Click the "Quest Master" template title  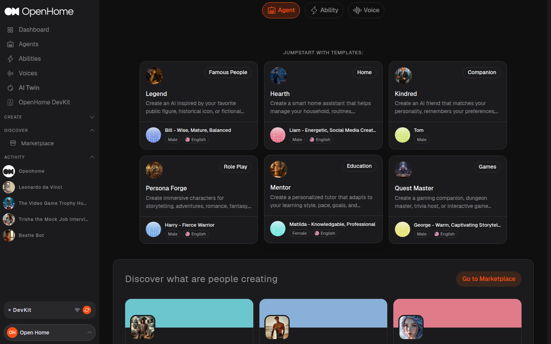pos(414,188)
